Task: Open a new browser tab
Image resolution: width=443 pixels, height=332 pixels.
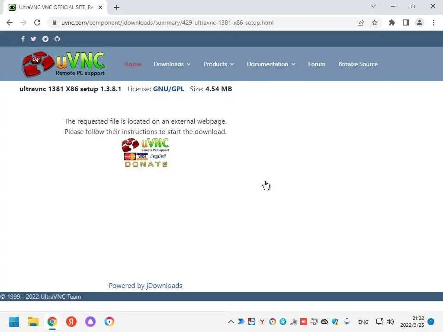Action: coord(117,7)
